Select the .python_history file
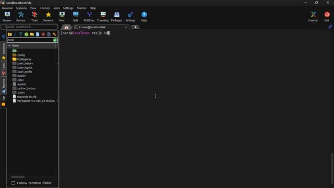This screenshot has height=188, width=334. 24,88
